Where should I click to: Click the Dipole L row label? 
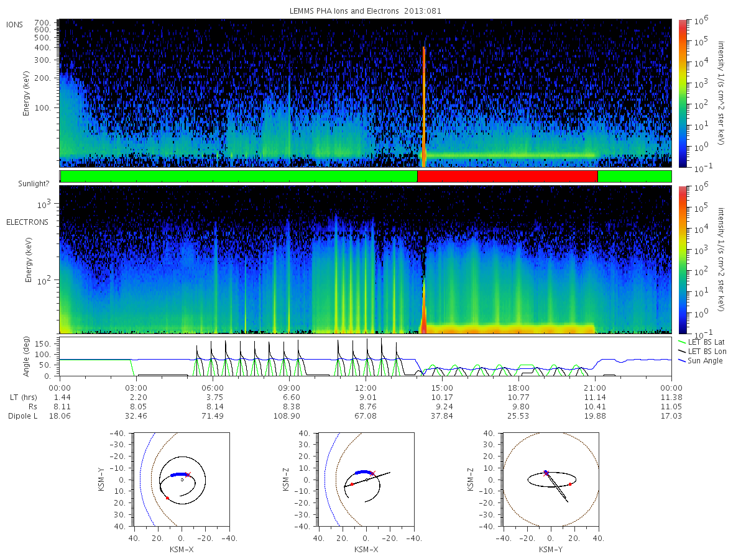point(22,416)
